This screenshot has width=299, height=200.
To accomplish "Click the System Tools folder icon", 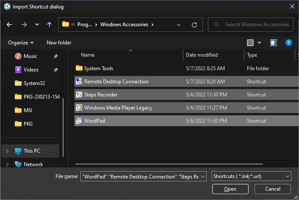I will [79, 68].
